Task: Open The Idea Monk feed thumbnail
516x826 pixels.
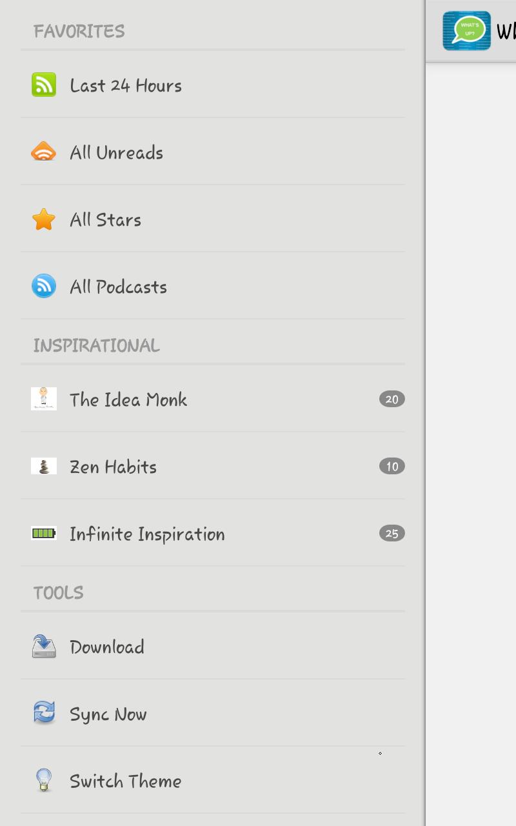Action: [x=44, y=399]
